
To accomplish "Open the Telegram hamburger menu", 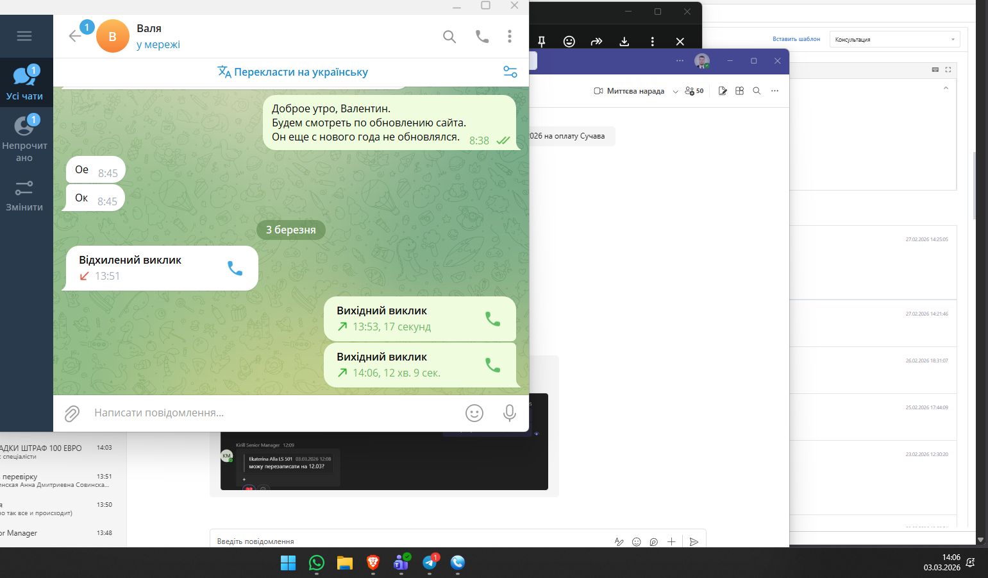I will coord(24,36).
